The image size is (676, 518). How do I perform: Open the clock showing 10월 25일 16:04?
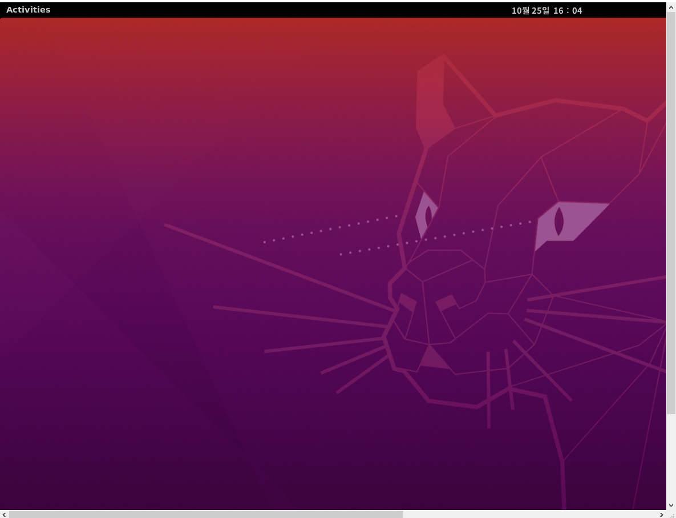coord(547,11)
